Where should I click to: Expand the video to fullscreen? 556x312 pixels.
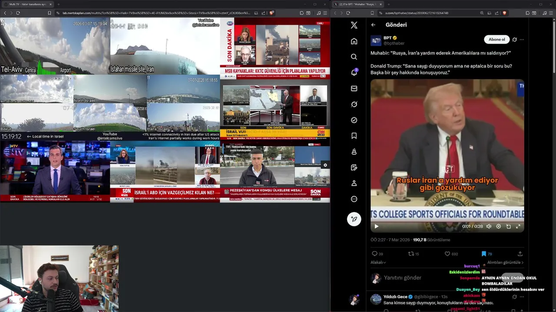click(518, 226)
